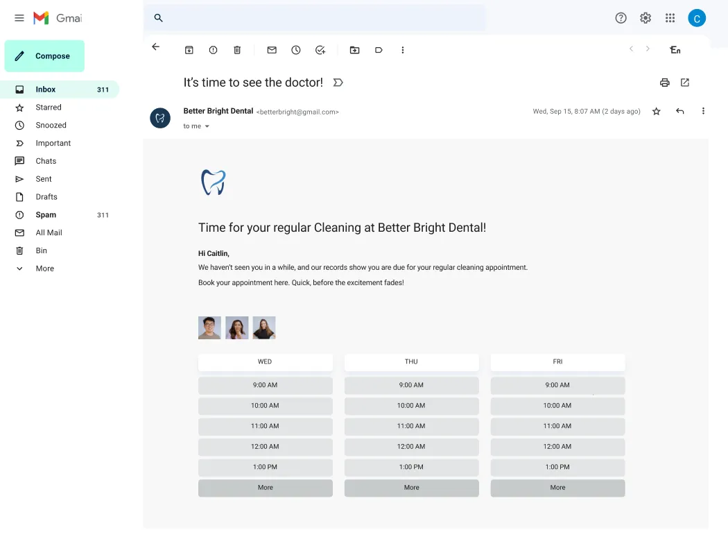Open the account avatar C

(x=696, y=18)
